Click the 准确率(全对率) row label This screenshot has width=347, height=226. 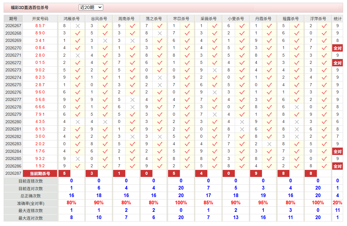[x=30, y=203]
